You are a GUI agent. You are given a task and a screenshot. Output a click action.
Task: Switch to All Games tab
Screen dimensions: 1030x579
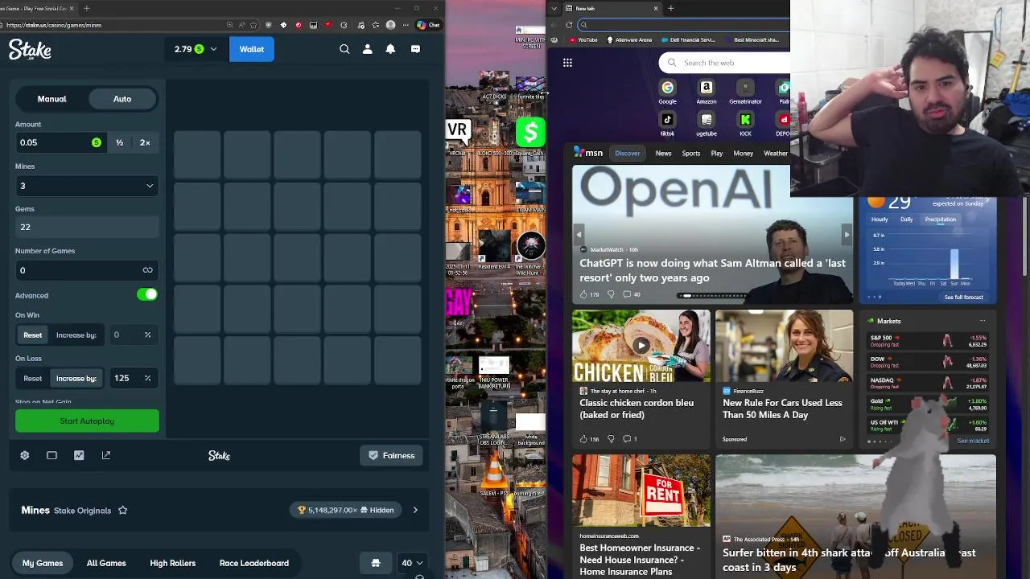point(106,563)
